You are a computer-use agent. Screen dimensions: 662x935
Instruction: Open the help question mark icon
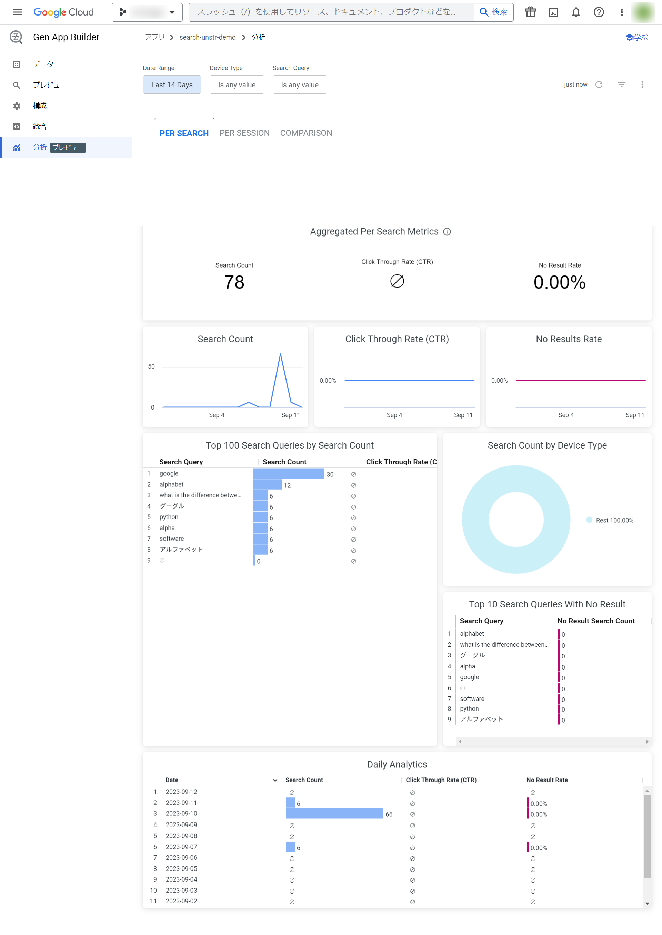click(x=599, y=12)
